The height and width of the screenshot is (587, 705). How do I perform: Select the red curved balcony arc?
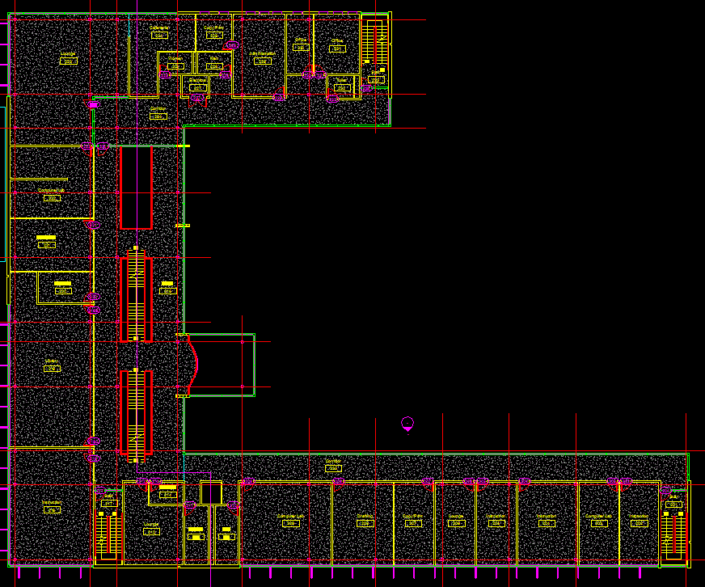coord(192,365)
